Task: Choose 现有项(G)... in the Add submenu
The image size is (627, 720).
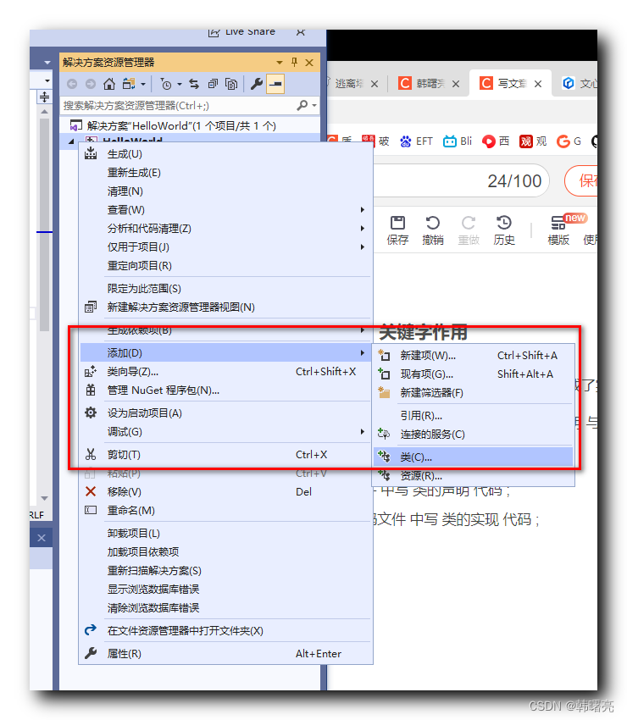Action: click(474, 374)
